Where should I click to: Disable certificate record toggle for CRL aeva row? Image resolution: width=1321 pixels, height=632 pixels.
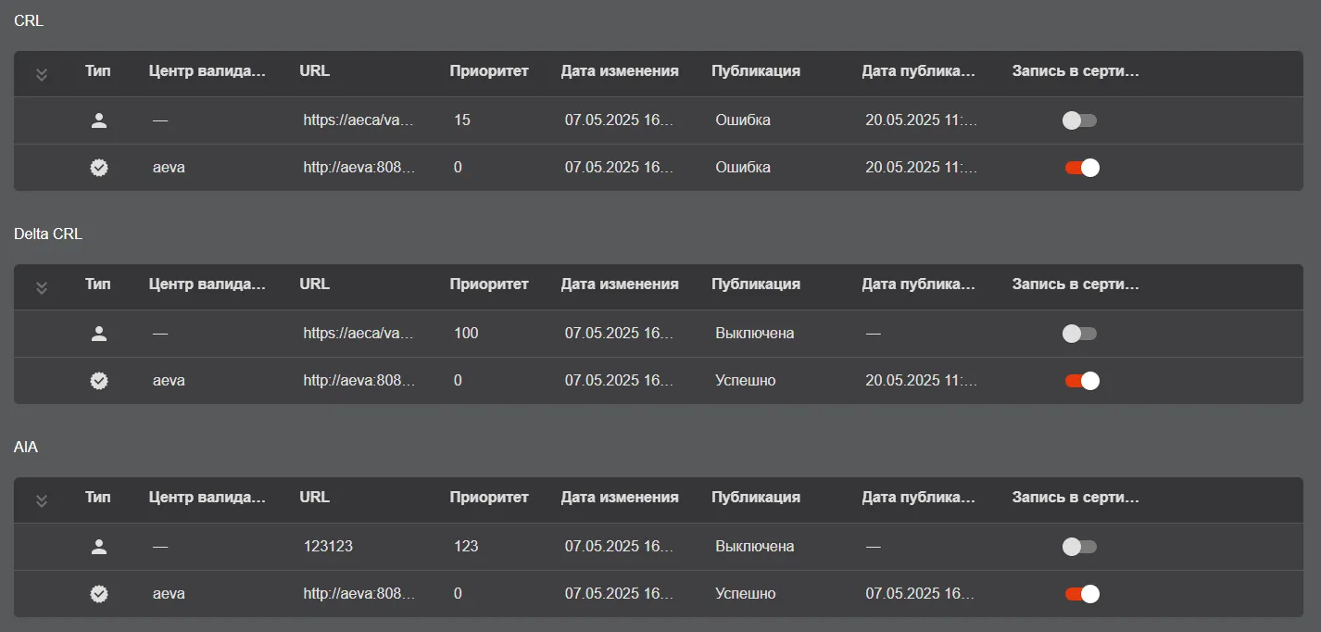pos(1082,168)
